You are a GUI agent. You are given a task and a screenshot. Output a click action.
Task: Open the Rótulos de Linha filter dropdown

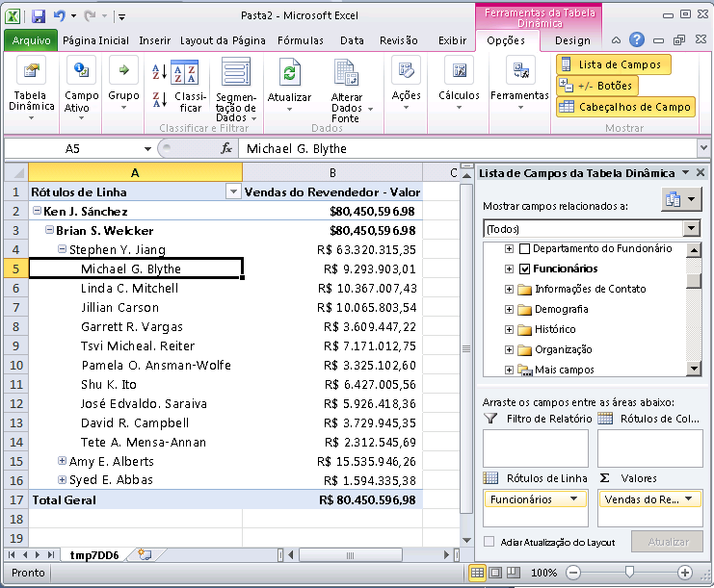point(231,192)
